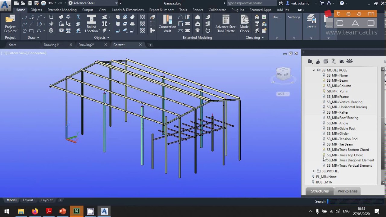Click the Undo arrow in quick access toolbar
The width and height of the screenshot is (386, 217).
click(50, 3)
